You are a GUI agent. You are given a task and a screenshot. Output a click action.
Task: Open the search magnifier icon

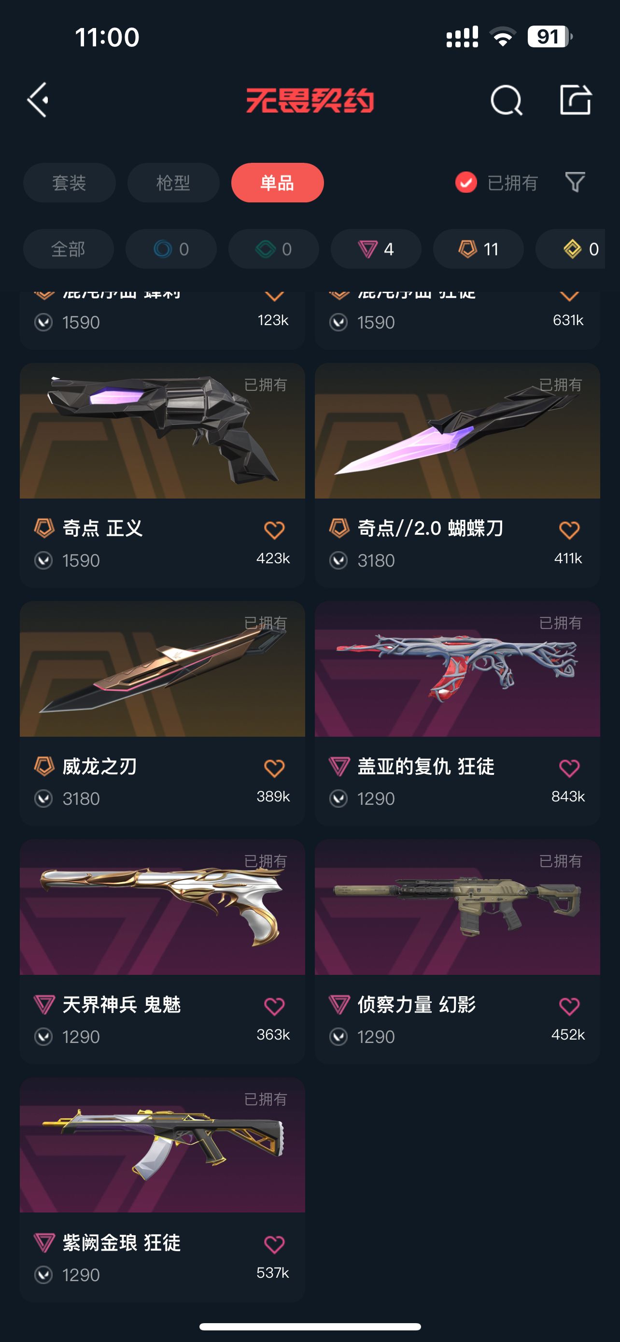coord(506,100)
